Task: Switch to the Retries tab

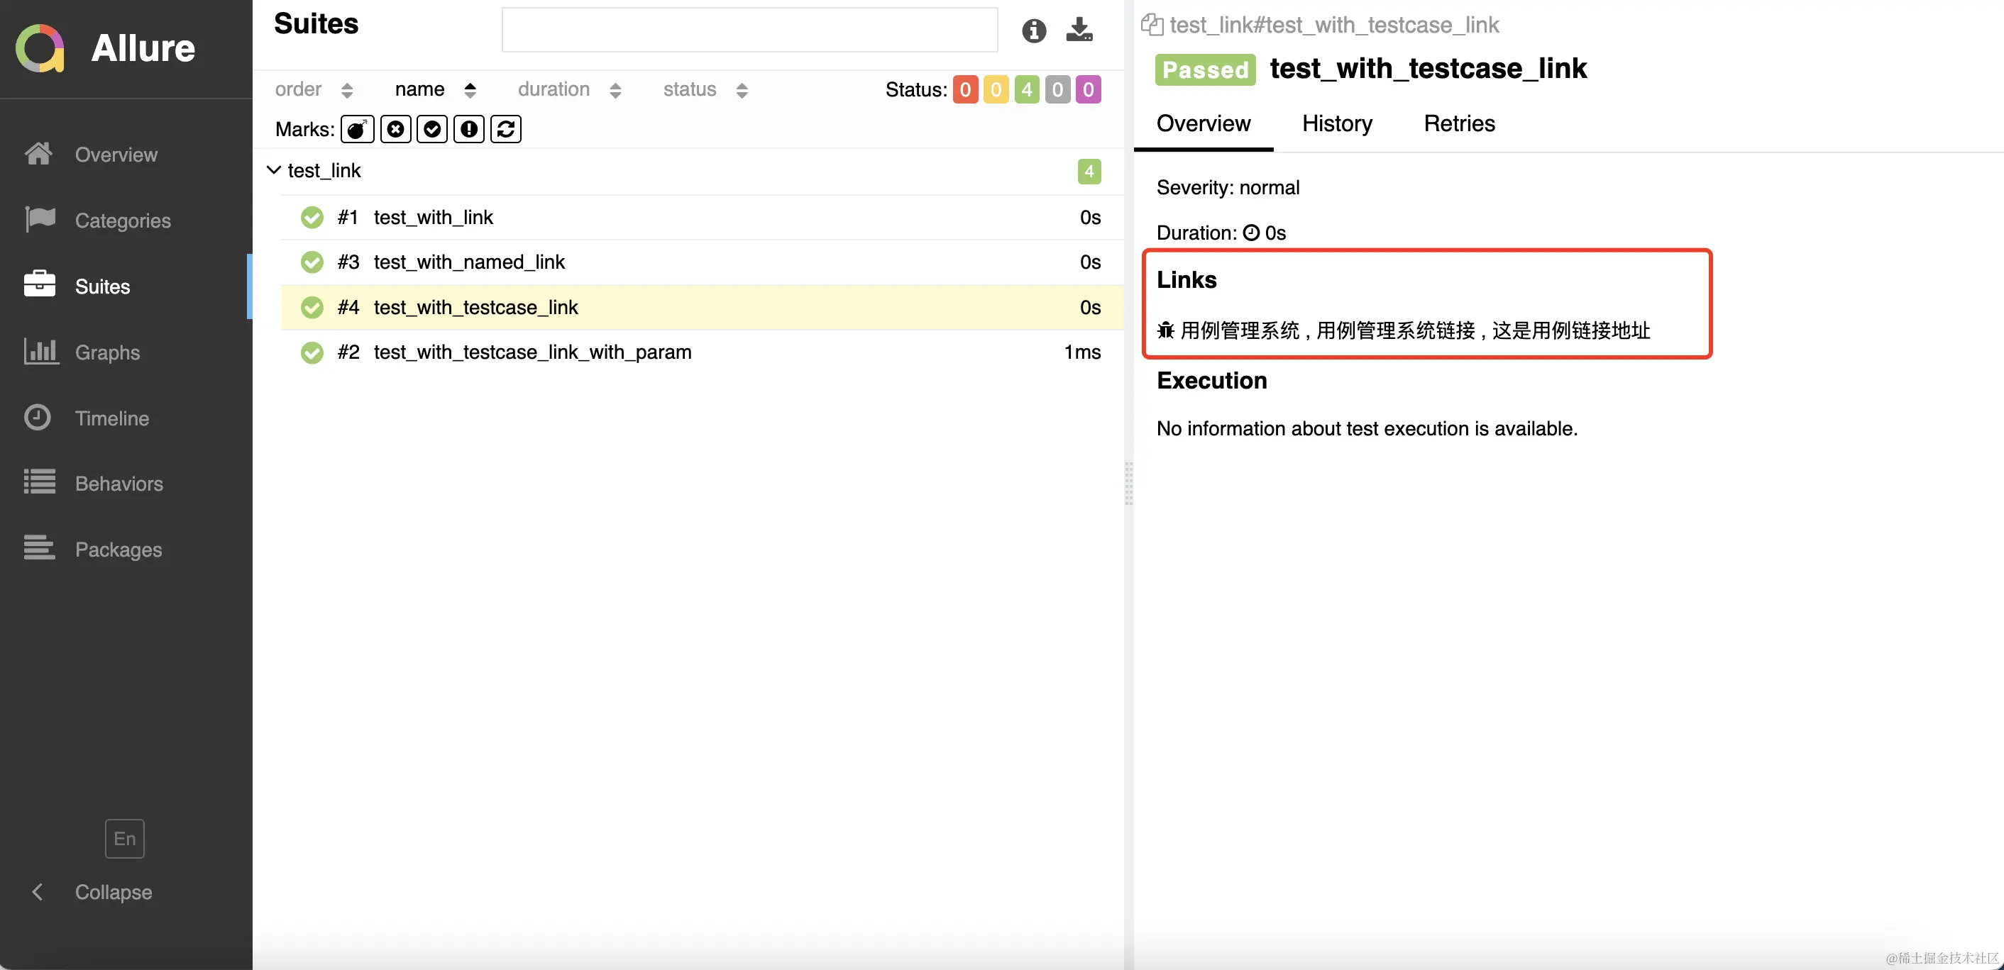Action: tap(1459, 123)
